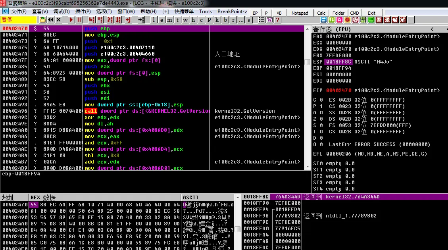Click the Open file folder icon
The height and width of the screenshot is (250, 448).
coord(42,19)
